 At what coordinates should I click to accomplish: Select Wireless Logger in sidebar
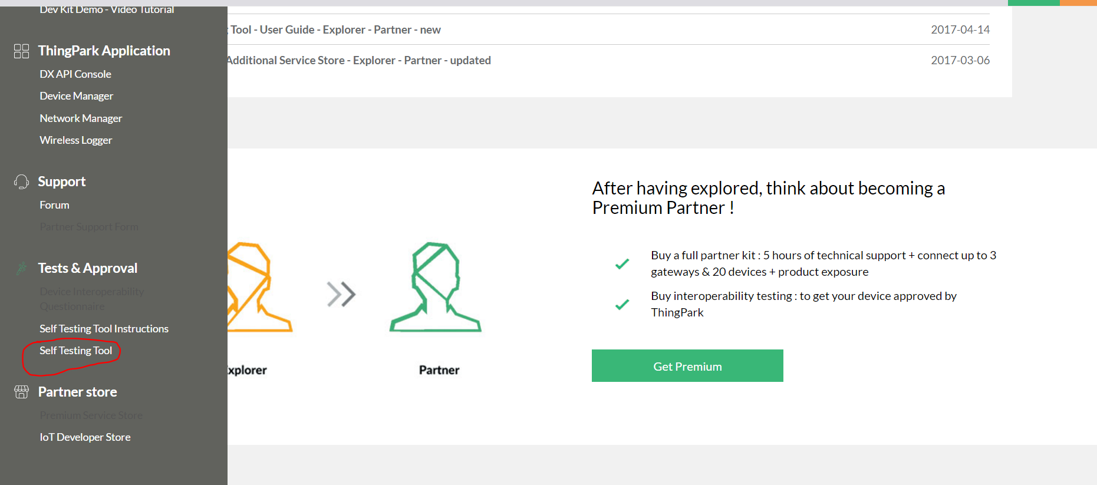[75, 140]
